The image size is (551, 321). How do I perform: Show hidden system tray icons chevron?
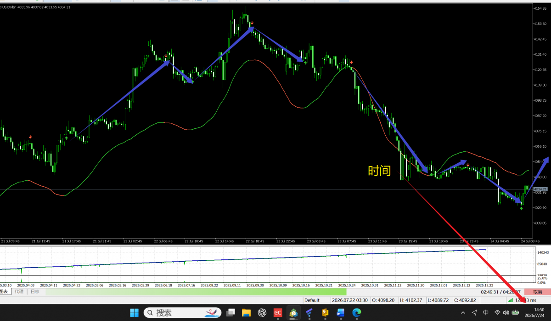coord(462,313)
